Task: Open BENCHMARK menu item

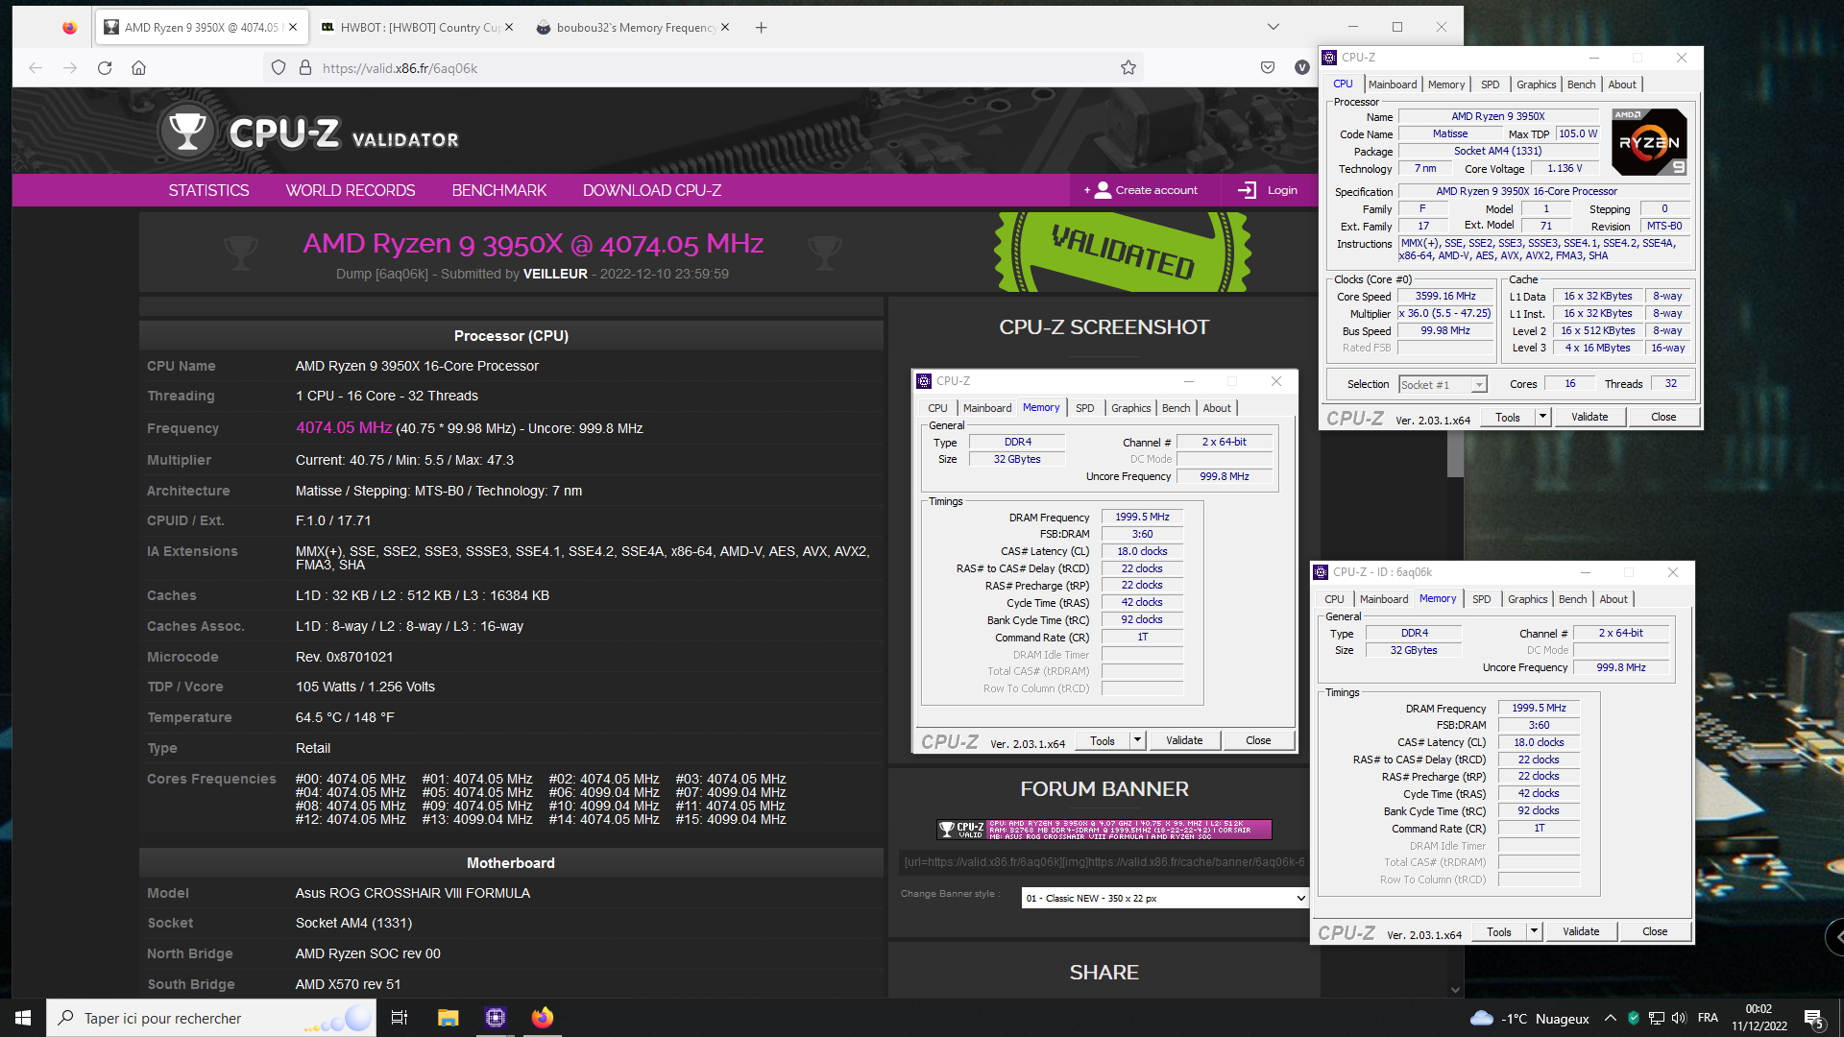Action: click(x=499, y=190)
